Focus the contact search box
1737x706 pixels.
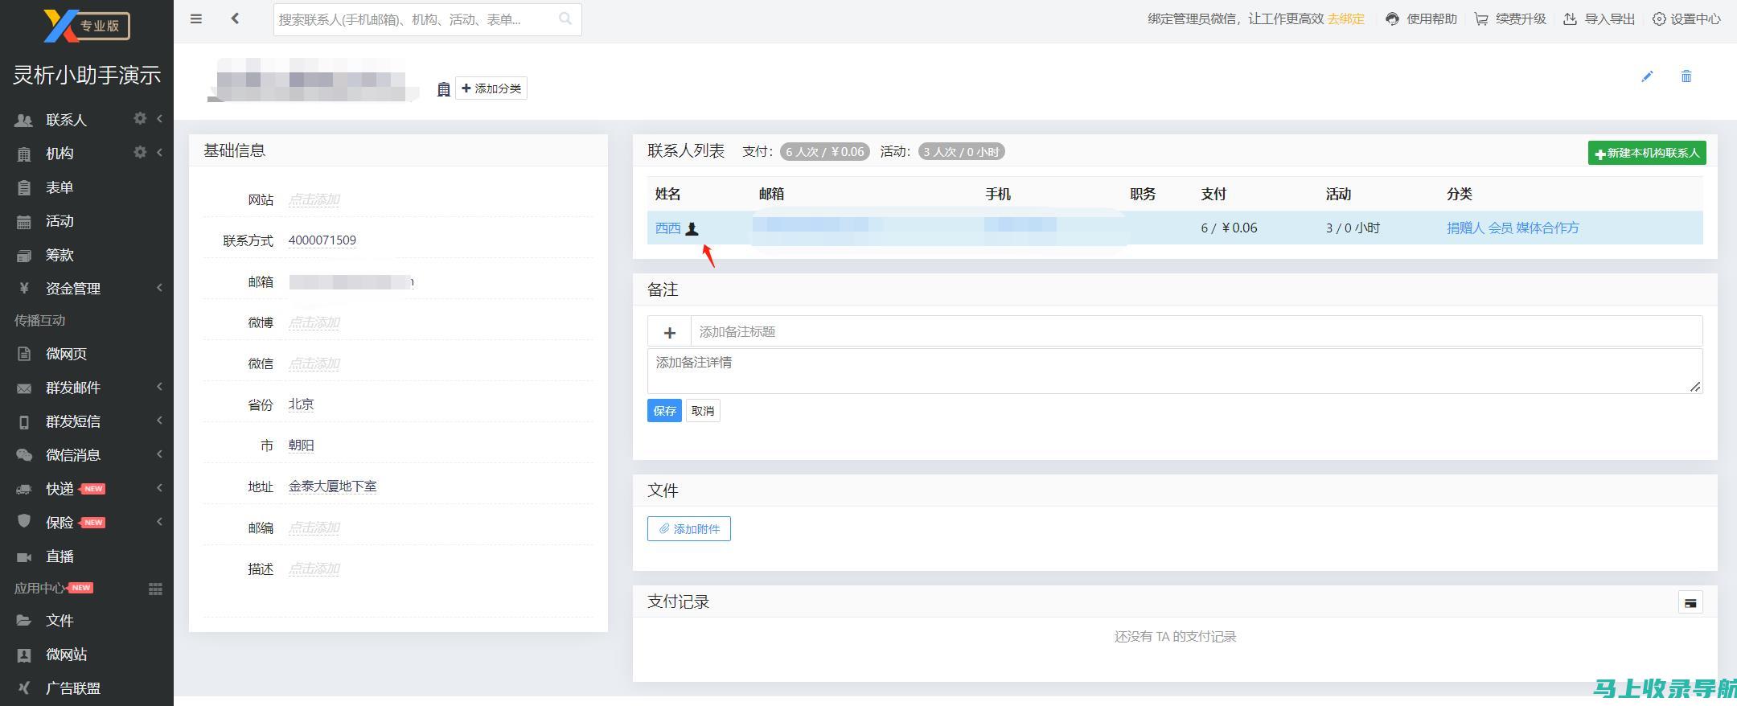pyautogui.click(x=427, y=19)
